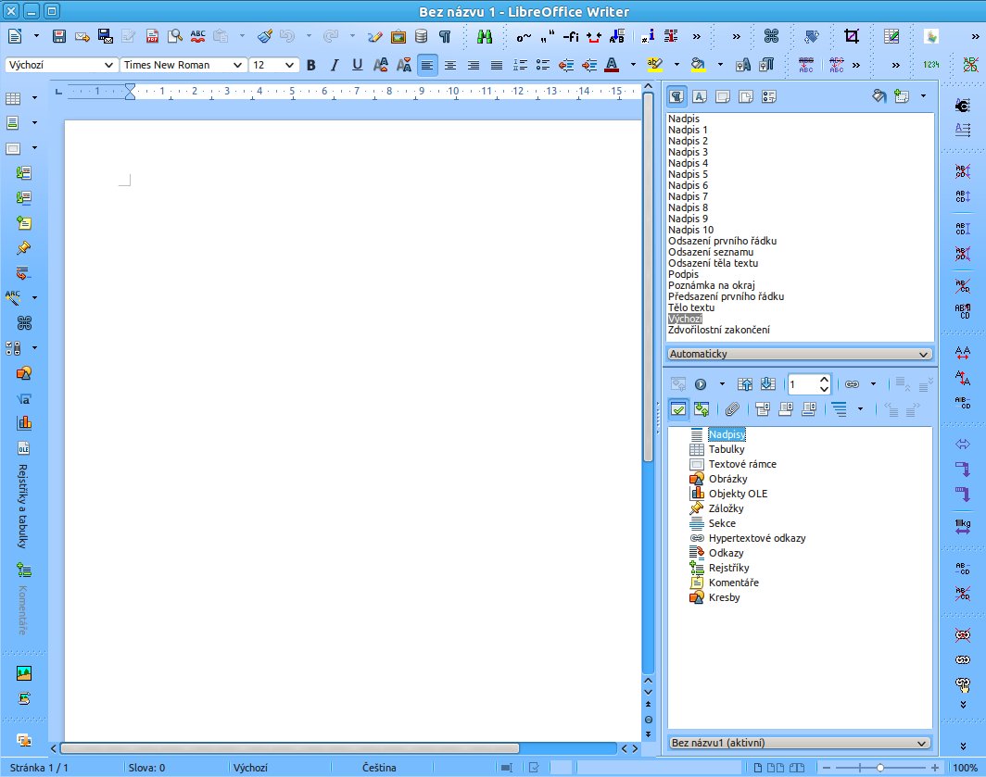Open the Bez názvu1 (aktivní) document dropdown
The width and height of the screenshot is (986, 777).
799,743
